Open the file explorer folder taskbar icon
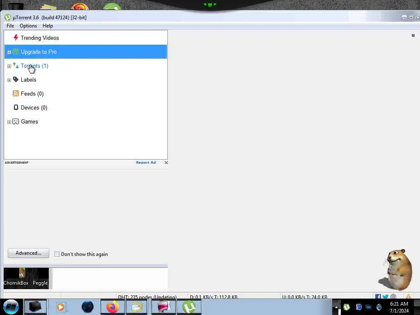420x315 pixels. pos(137,307)
